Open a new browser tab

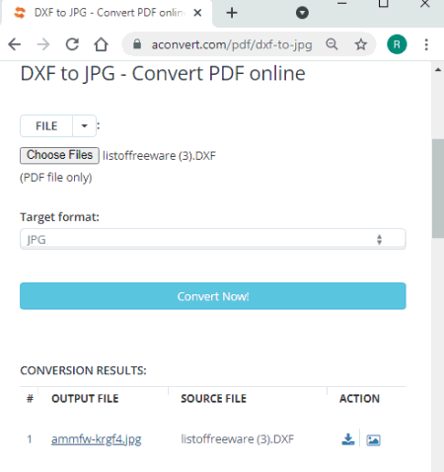pyautogui.click(x=232, y=13)
